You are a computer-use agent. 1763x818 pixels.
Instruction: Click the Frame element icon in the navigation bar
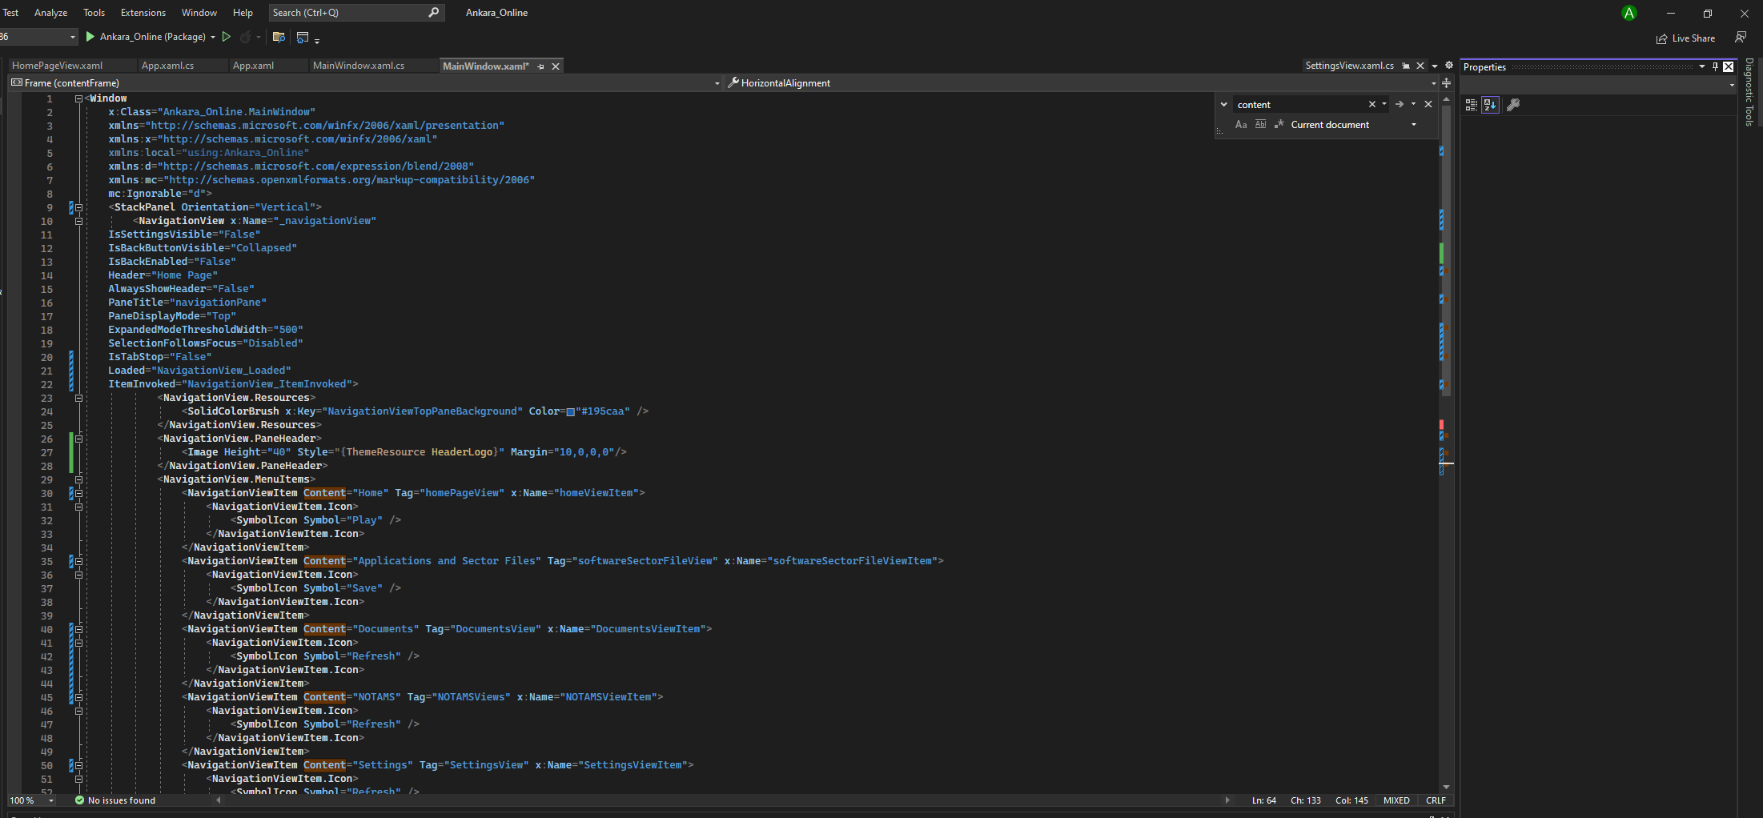(17, 82)
